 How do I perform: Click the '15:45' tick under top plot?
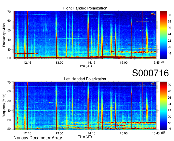[156, 63]
